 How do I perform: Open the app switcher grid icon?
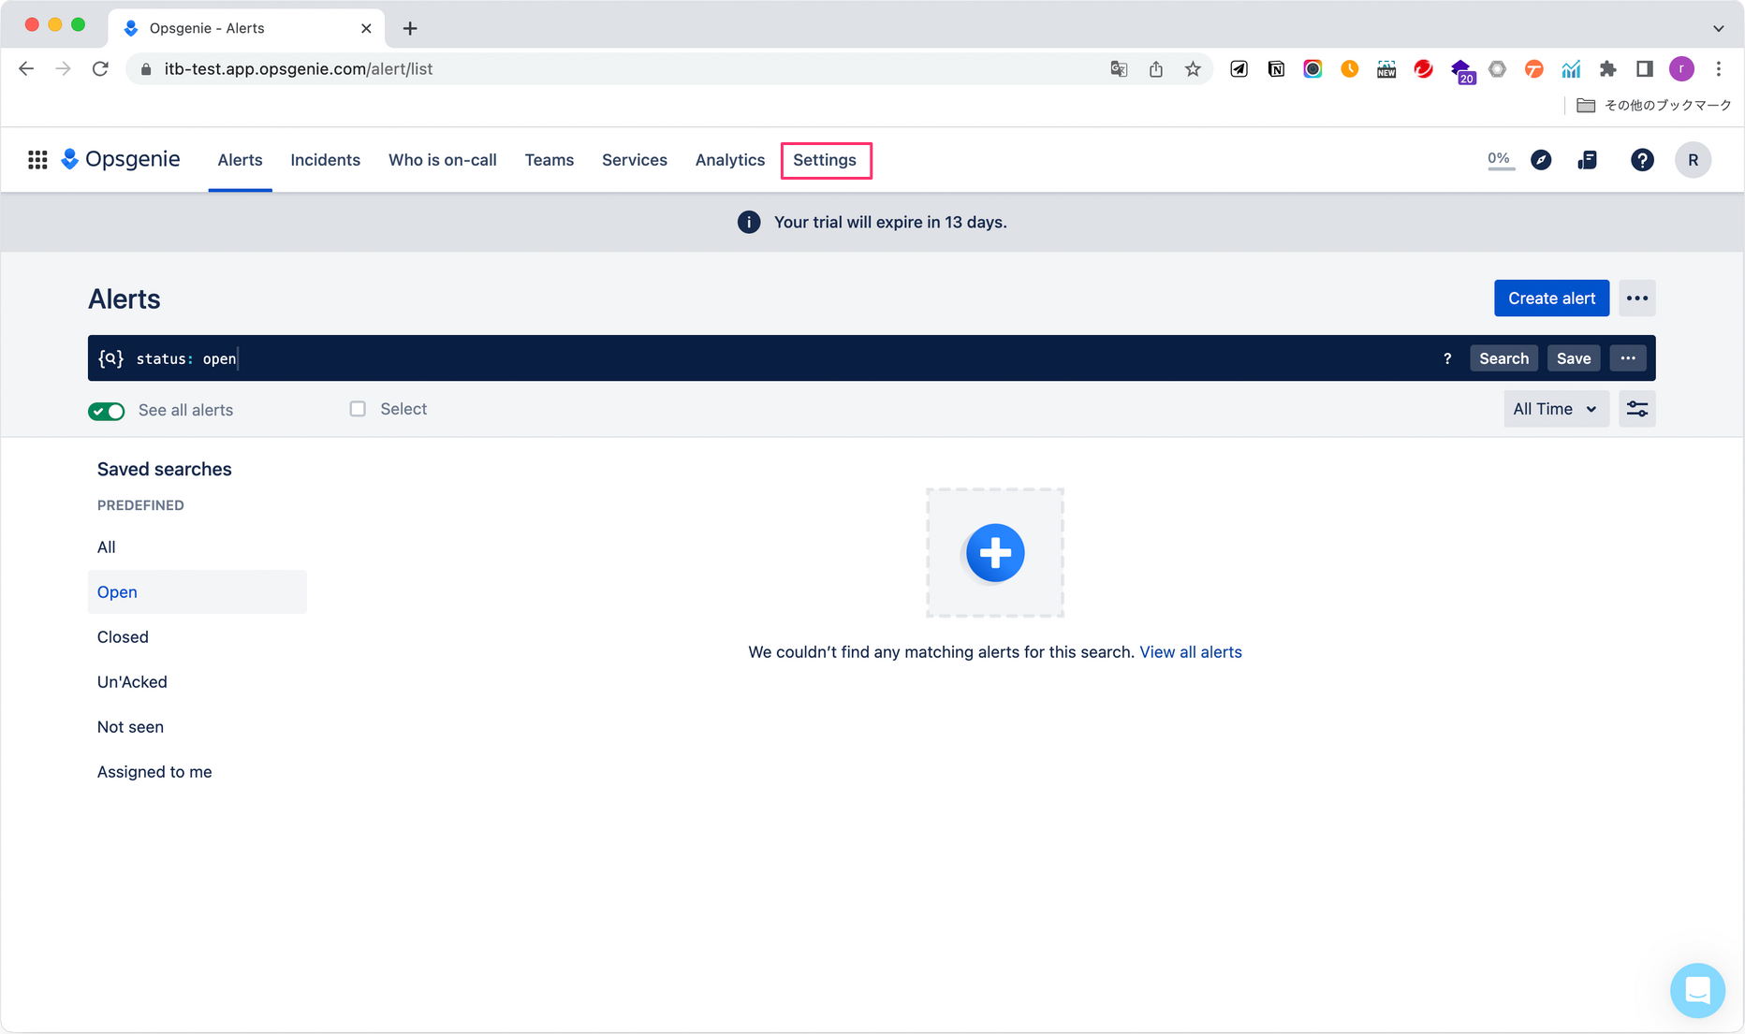coord(37,160)
